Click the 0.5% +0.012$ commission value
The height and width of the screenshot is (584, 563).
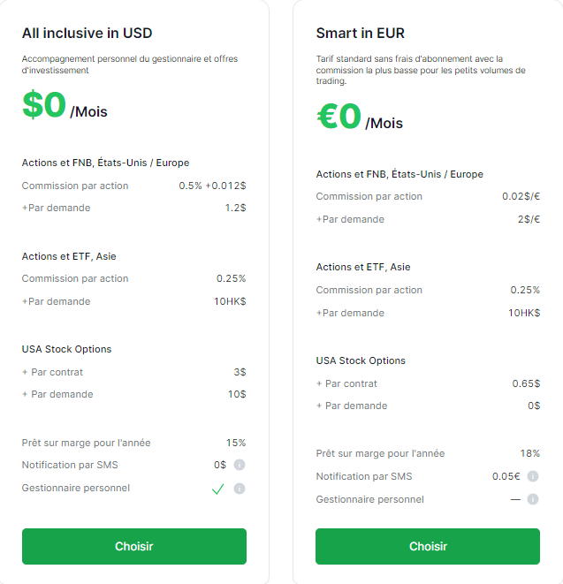tap(212, 186)
